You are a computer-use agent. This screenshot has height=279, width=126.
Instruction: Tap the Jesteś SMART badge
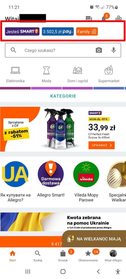pos(22,32)
